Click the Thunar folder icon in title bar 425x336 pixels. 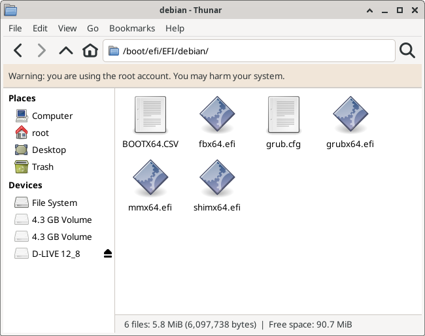tap(11, 10)
